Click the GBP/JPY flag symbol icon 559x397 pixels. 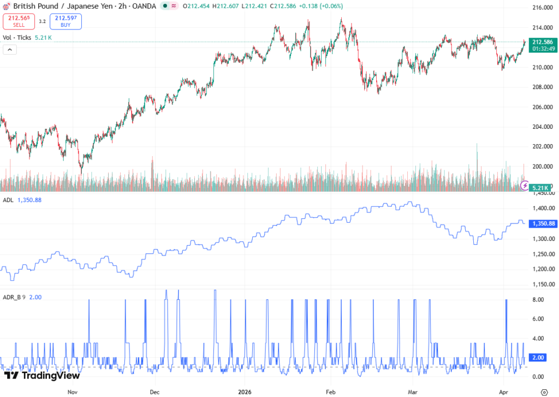pyautogui.click(x=7, y=6)
